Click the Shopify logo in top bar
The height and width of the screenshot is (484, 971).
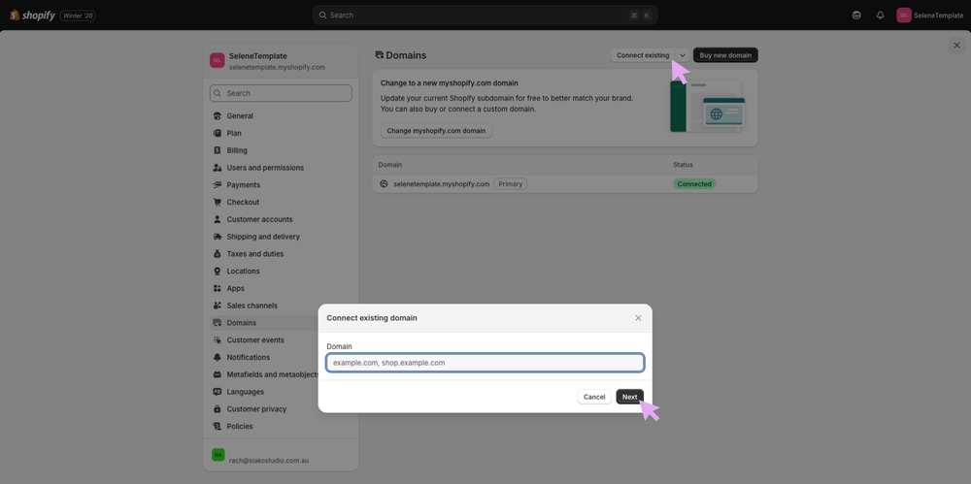(33, 16)
